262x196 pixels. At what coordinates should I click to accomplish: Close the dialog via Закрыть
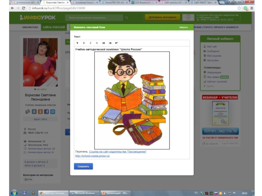tap(183, 27)
